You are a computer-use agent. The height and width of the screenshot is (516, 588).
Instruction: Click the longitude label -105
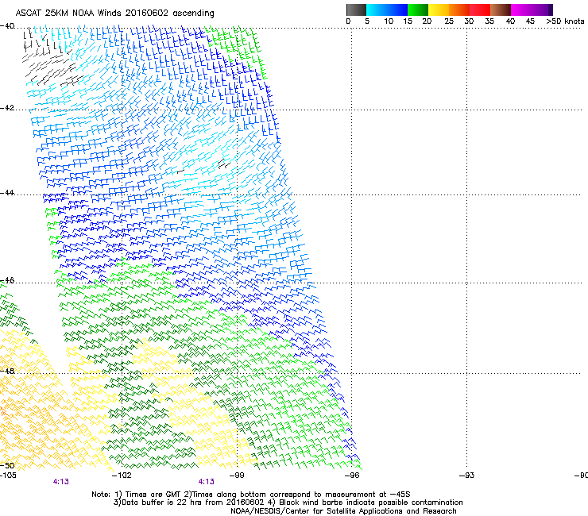pos(8,476)
